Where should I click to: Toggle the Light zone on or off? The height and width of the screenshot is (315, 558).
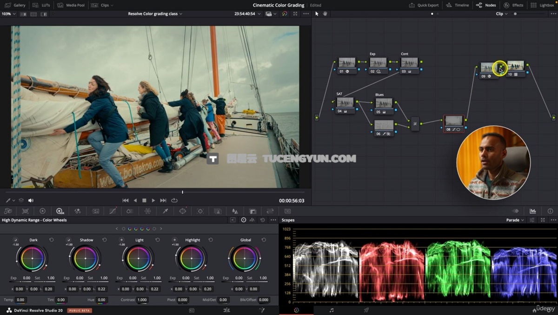[121, 240]
